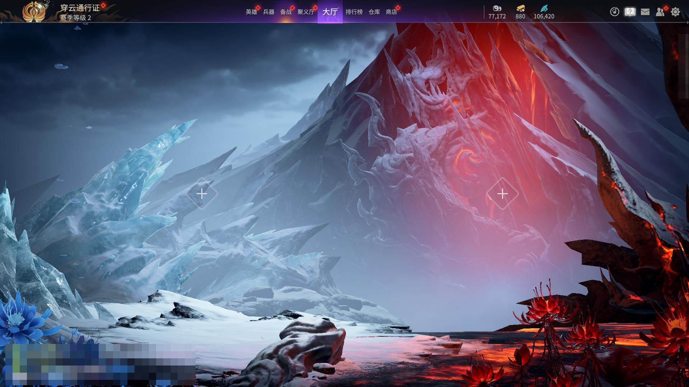Select the 大厅 lobby tab

330,12
